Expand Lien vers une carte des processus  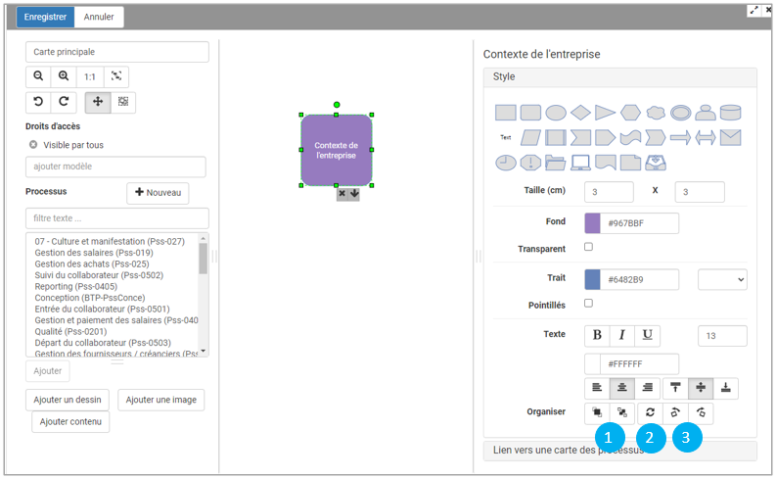click(x=619, y=450)
